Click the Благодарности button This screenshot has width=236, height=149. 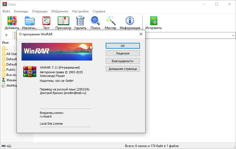[x=123, y=61]
